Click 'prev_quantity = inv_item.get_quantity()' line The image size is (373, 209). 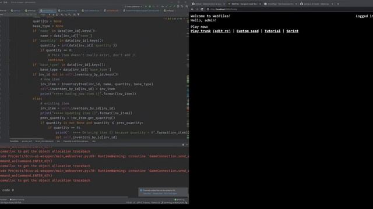tap(78, 118)
